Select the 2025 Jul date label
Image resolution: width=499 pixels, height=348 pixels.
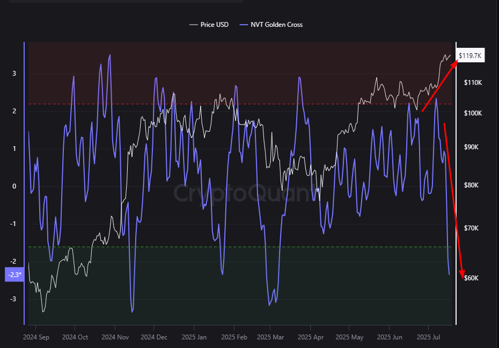[428, 337]
